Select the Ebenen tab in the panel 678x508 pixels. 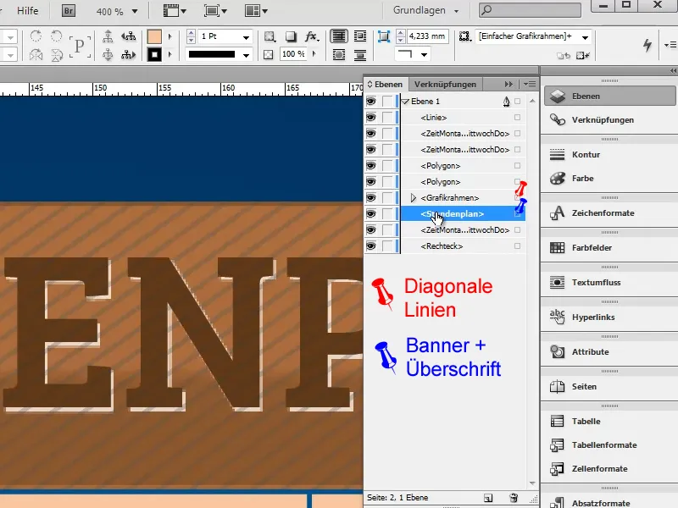pos(385,84)
